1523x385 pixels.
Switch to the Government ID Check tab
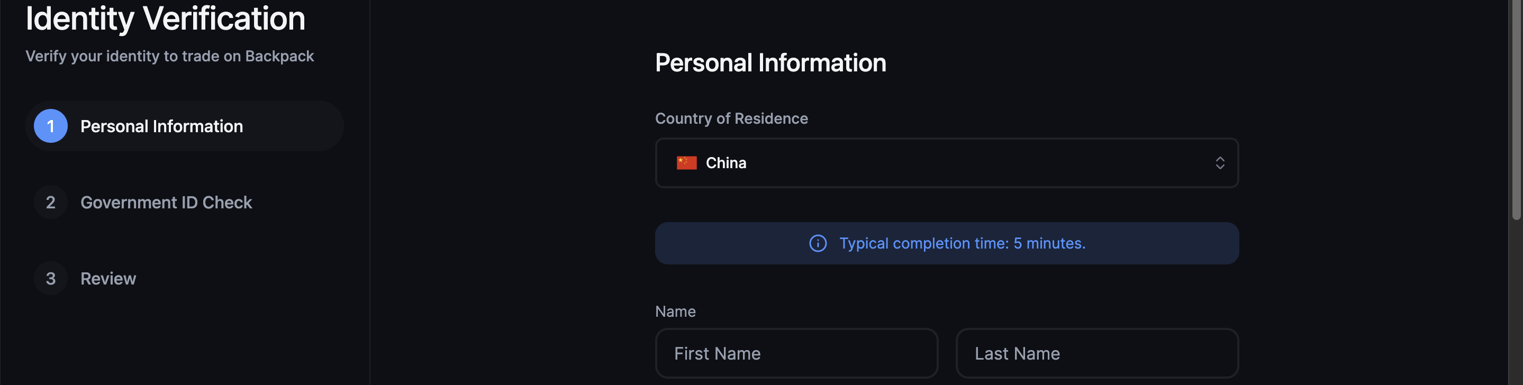[166, 202]
